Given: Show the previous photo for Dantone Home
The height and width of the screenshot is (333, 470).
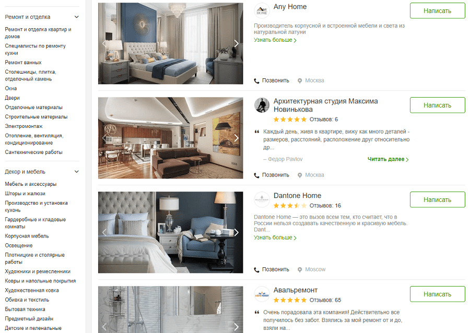Looking at the screenshot, I should (x=104, y=232).
